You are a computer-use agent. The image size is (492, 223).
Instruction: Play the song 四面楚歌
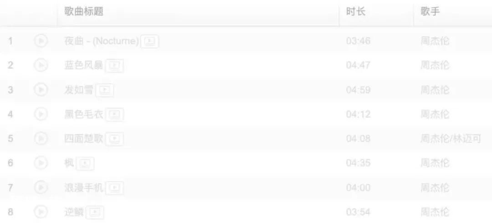[x=41, y=139]
